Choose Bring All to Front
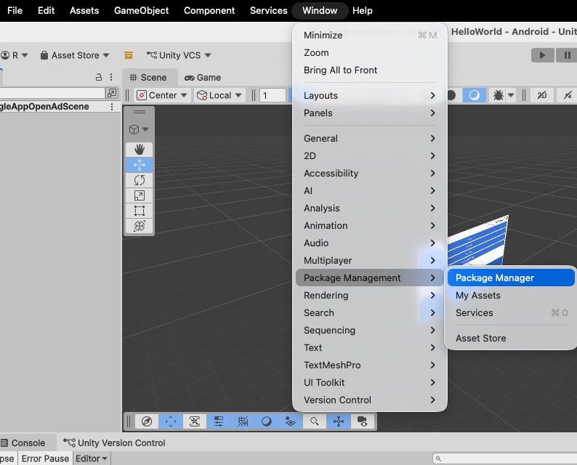Image resolution: width=577 pixels, height=465 pixels. 369,70
